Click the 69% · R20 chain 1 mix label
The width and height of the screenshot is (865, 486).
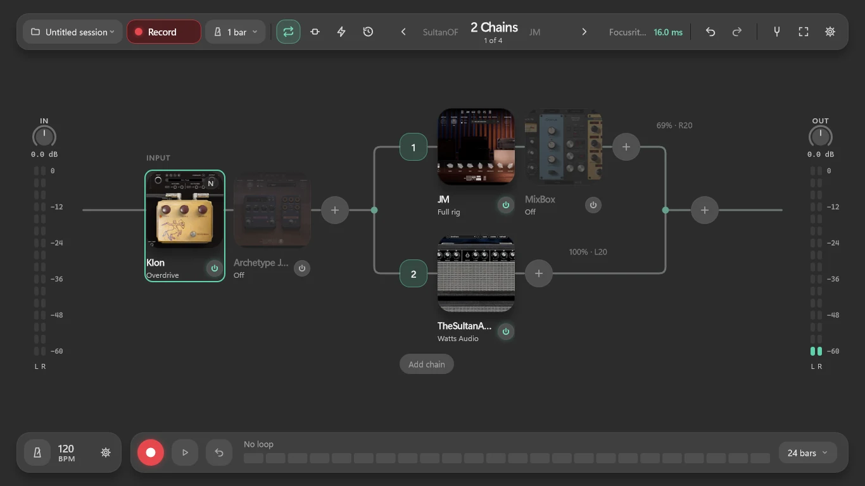coord(674,125)
